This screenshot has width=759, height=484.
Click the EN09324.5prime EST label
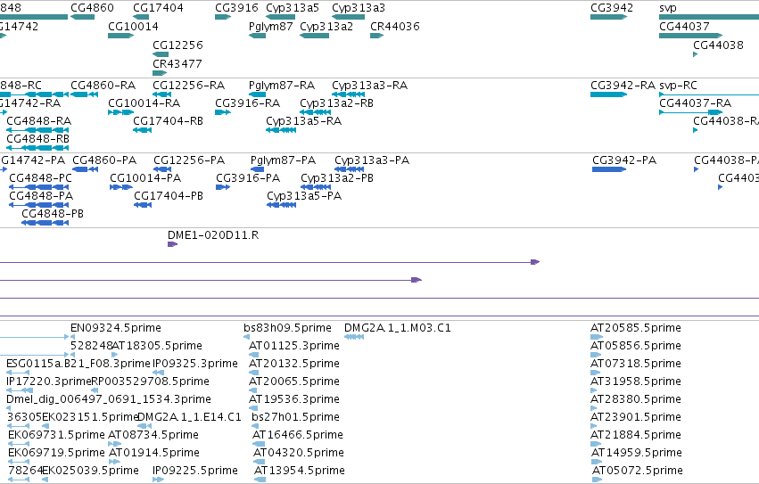pos(116,328)
